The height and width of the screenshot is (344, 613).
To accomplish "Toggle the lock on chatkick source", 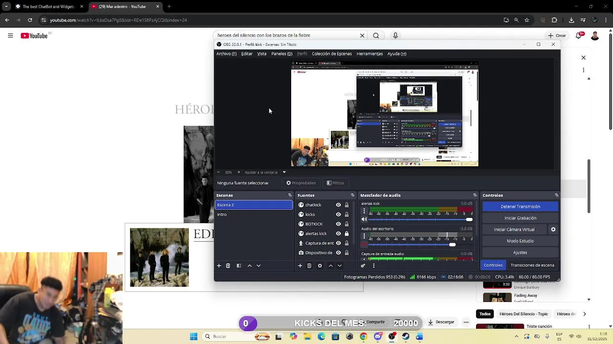I will [x=347, y=205].
